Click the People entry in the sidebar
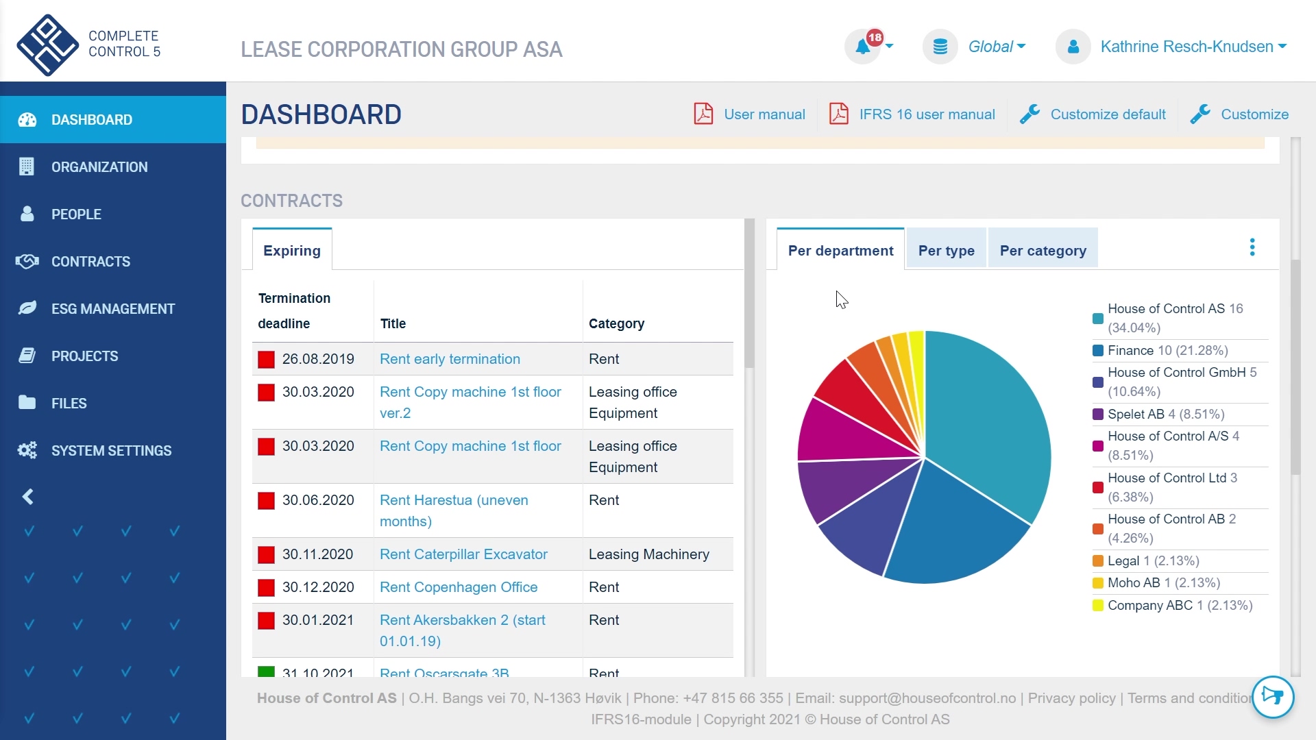Screen dimensions: 1316x740 click(x=26, y=214)
